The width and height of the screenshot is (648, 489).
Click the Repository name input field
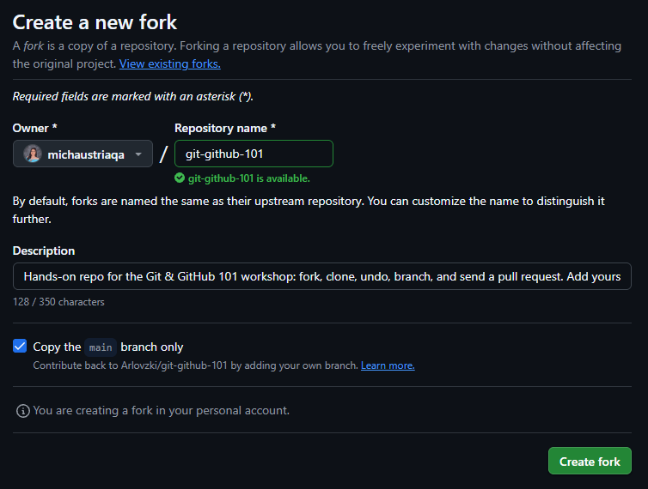[254, 154]
